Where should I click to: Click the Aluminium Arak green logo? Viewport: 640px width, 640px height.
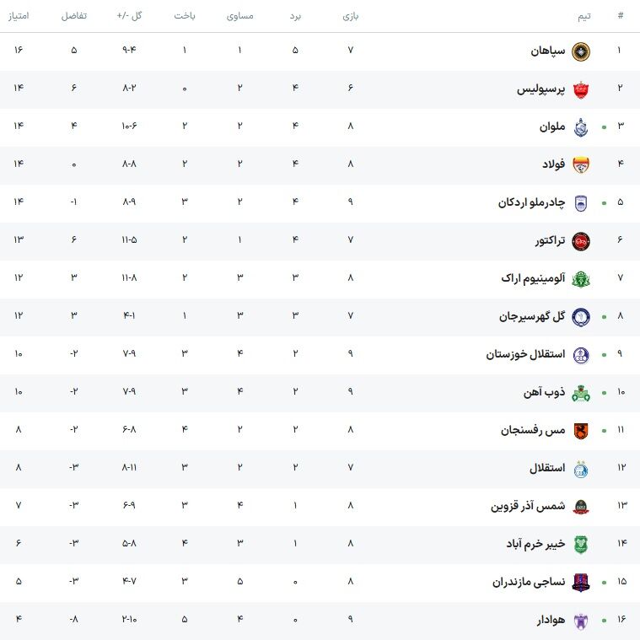[581, 279]
